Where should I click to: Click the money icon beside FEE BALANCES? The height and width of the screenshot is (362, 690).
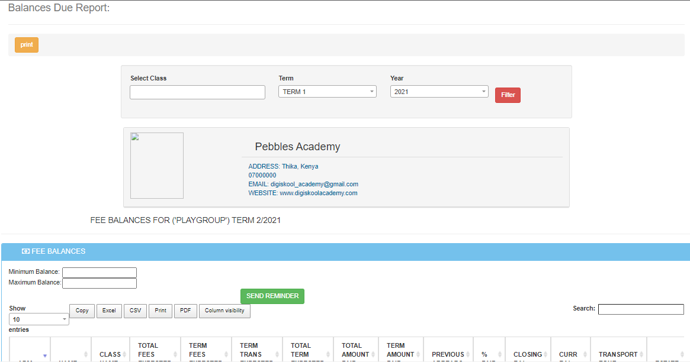pos(25,251)
